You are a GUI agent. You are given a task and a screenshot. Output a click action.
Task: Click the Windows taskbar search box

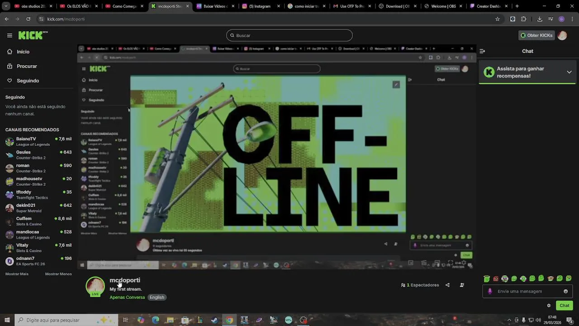pyautogui.click(x=66, y=320)
